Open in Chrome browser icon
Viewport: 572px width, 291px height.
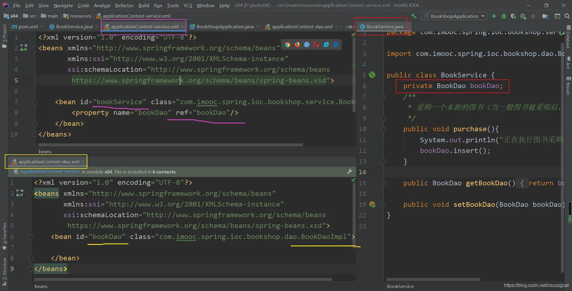point(287,45)
